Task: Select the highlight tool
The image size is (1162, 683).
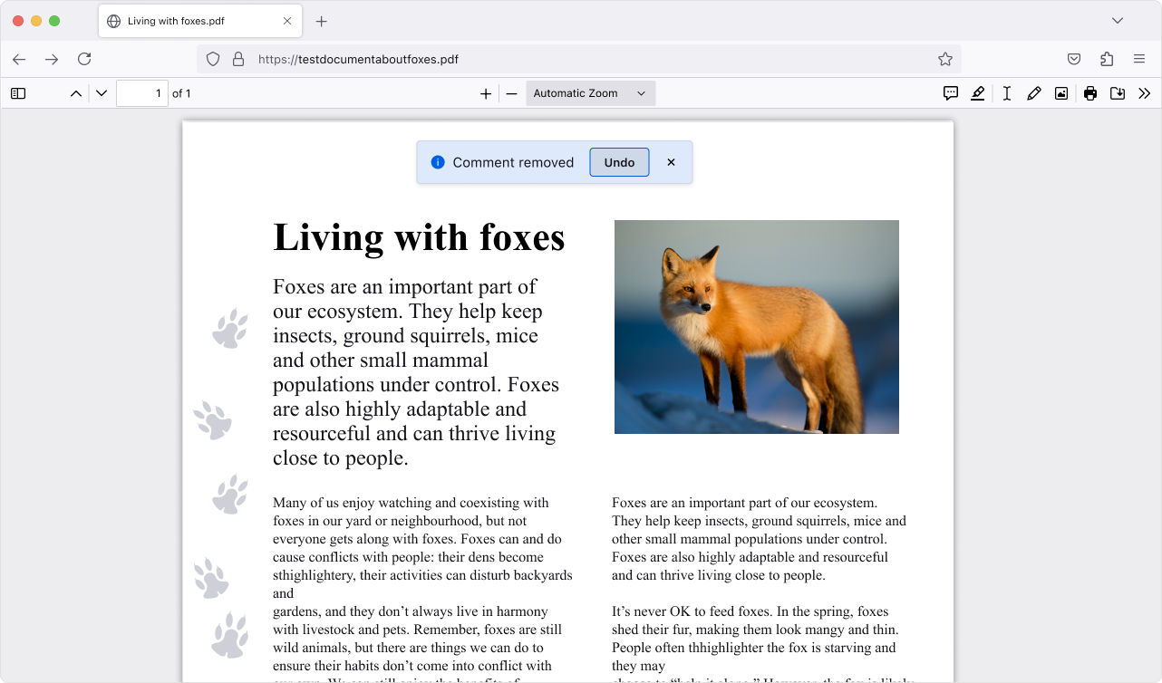Action: point(978,93)
